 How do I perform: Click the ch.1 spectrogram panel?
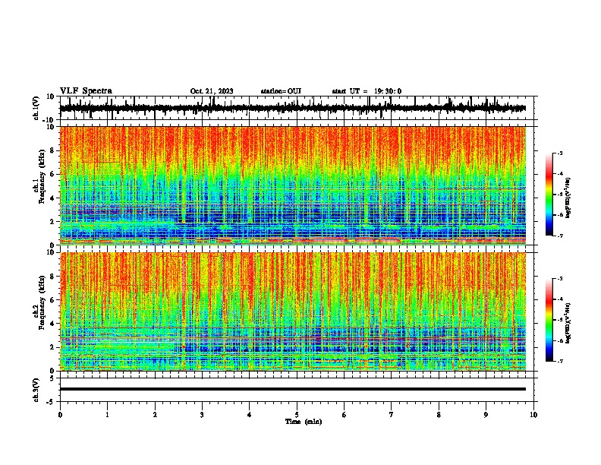pyautogui.click(x=293, y=185)
